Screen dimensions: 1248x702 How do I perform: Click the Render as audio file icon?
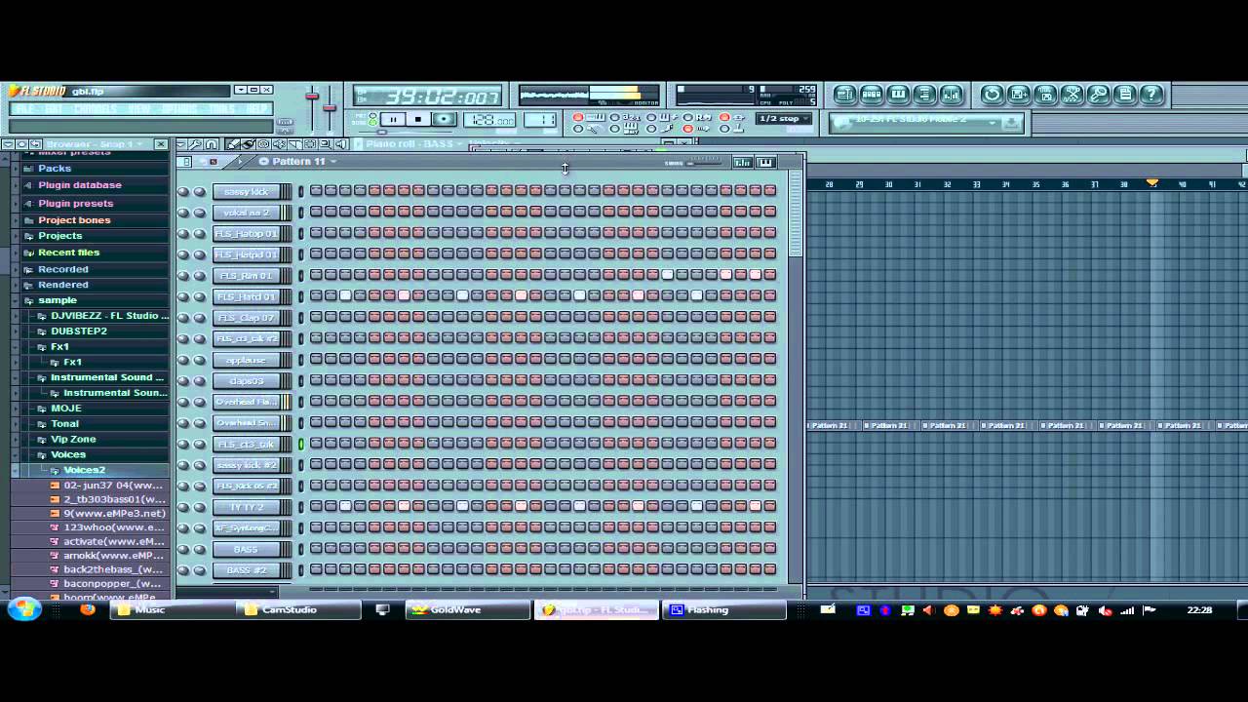pos(1072,95)
